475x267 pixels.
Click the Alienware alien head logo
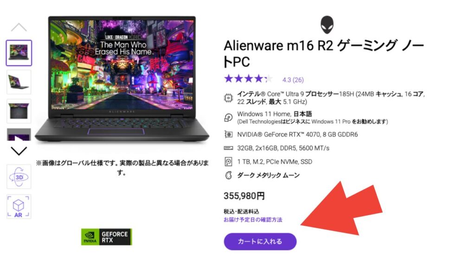[327, 25]
